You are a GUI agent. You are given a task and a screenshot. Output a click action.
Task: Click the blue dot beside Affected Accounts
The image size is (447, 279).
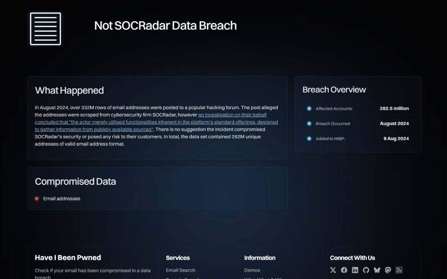point(309,109)
